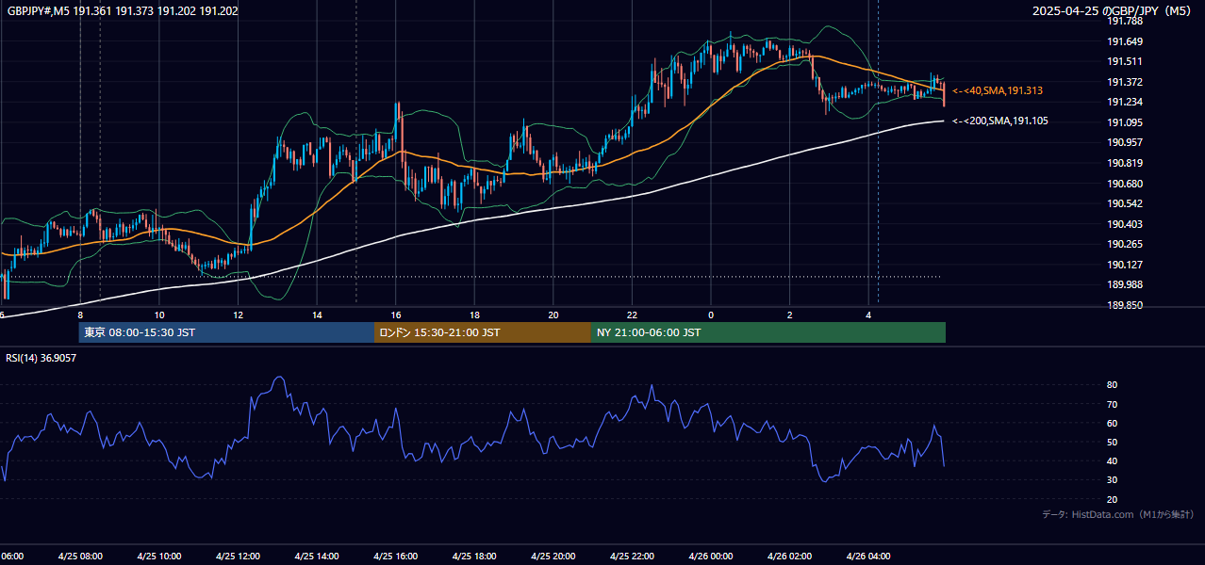Viewport: 1205px width, 565px height.
Task: Click hour label 16 under the price chart
Action: point(396,315)
